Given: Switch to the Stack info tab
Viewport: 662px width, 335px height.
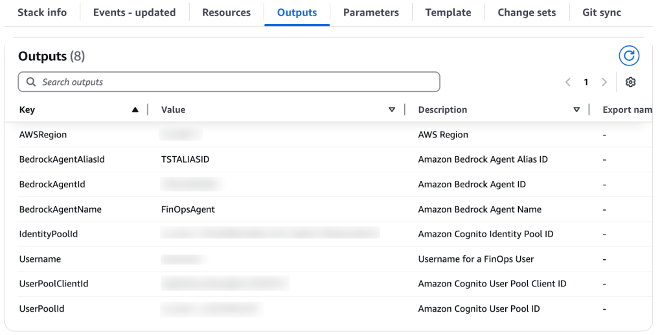Looking at the screenshot, I should pos(42,12).
